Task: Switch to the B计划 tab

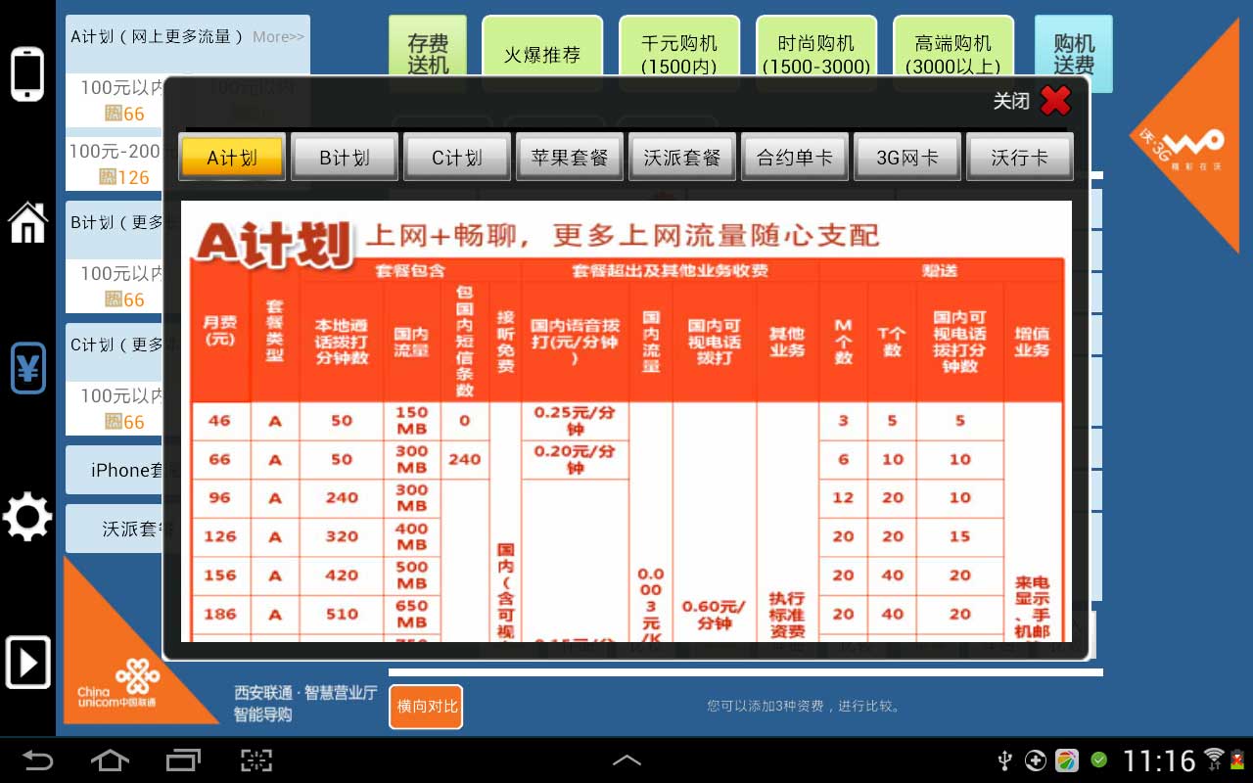Action: point(345,158)
